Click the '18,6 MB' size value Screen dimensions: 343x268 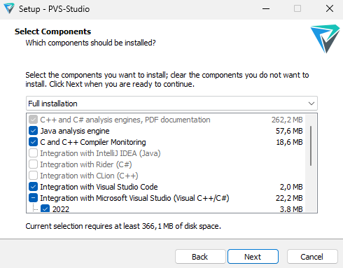tap(289, 142)
